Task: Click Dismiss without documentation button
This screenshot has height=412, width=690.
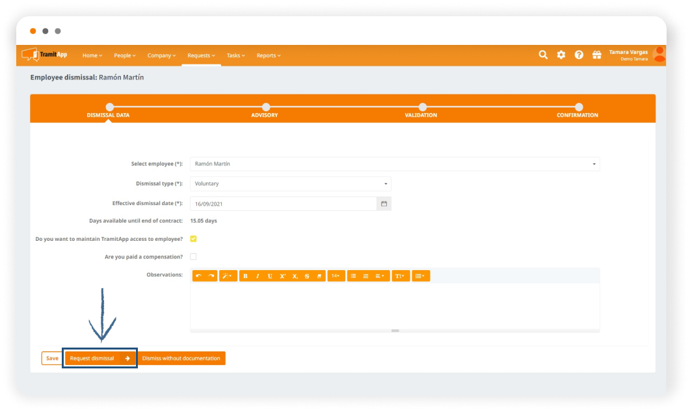Action: pos(181,358)
